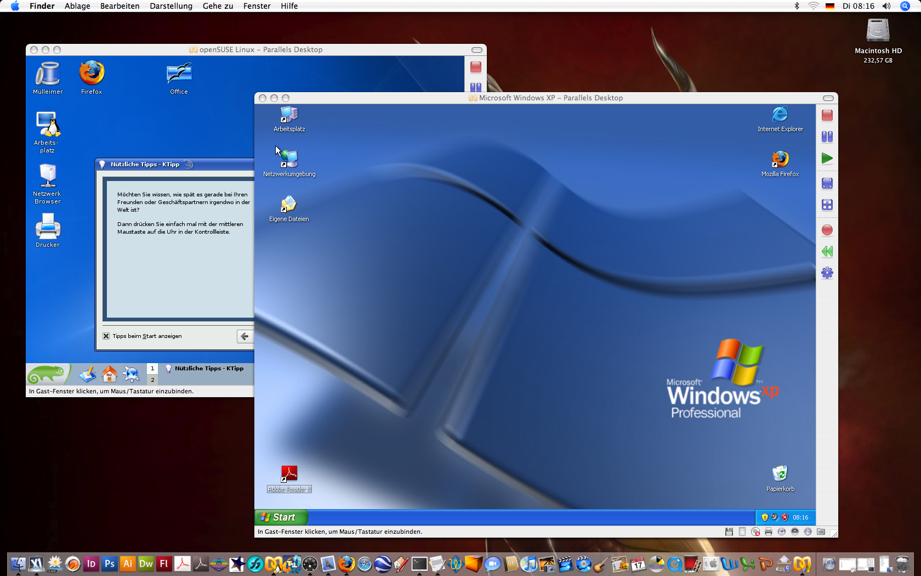Open the Windows XP Start menu

coord(281,517)
